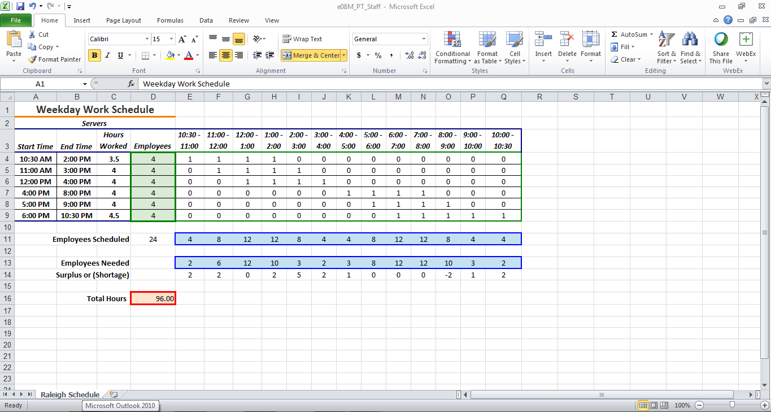Click Share This File in WebEx group

click(721, 47)
